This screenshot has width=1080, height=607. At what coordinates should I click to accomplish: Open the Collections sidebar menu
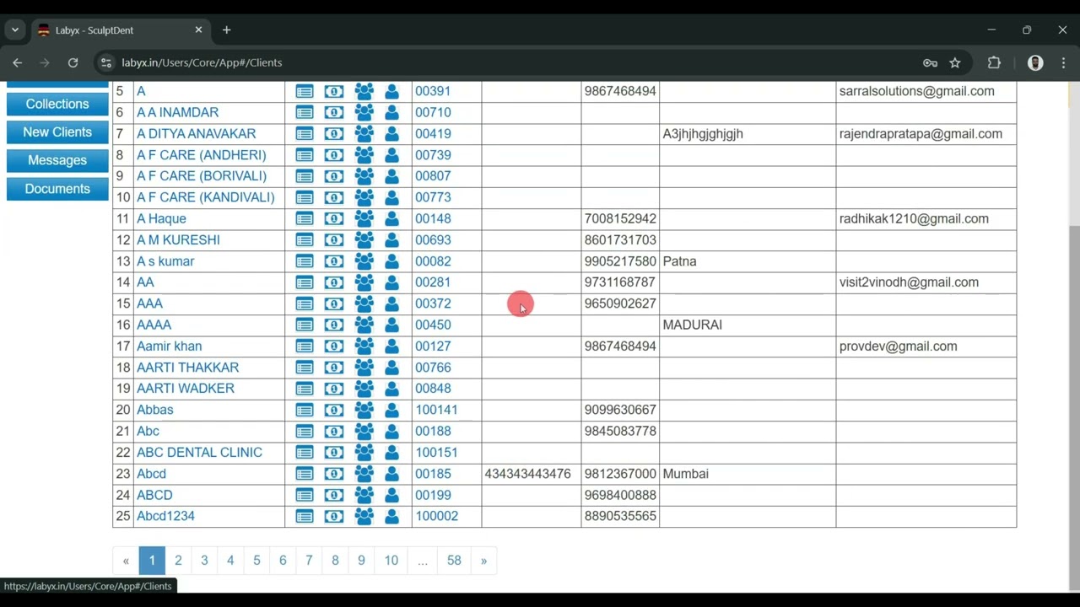pos(57,104)
